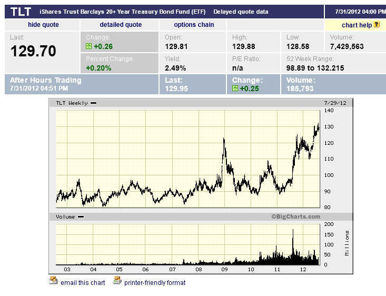Click the tallest volume bar in 2011
This screenshot has width=386, height=296.
click(x=293, y=246)
